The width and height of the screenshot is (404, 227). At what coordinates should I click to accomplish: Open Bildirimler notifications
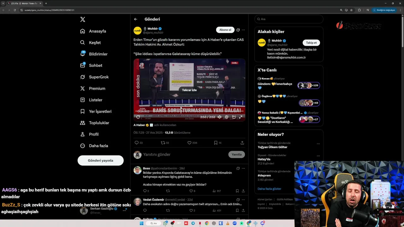(x=94, y=54)
